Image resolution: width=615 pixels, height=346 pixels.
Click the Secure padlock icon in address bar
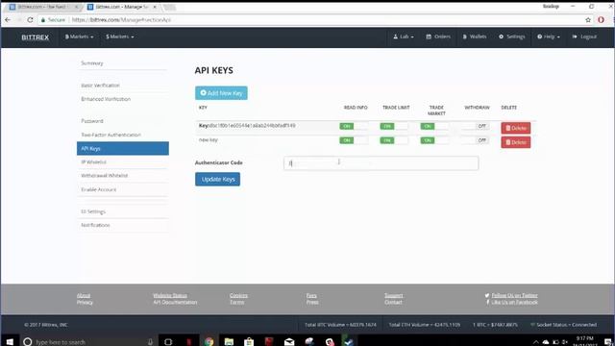point(43,19)
